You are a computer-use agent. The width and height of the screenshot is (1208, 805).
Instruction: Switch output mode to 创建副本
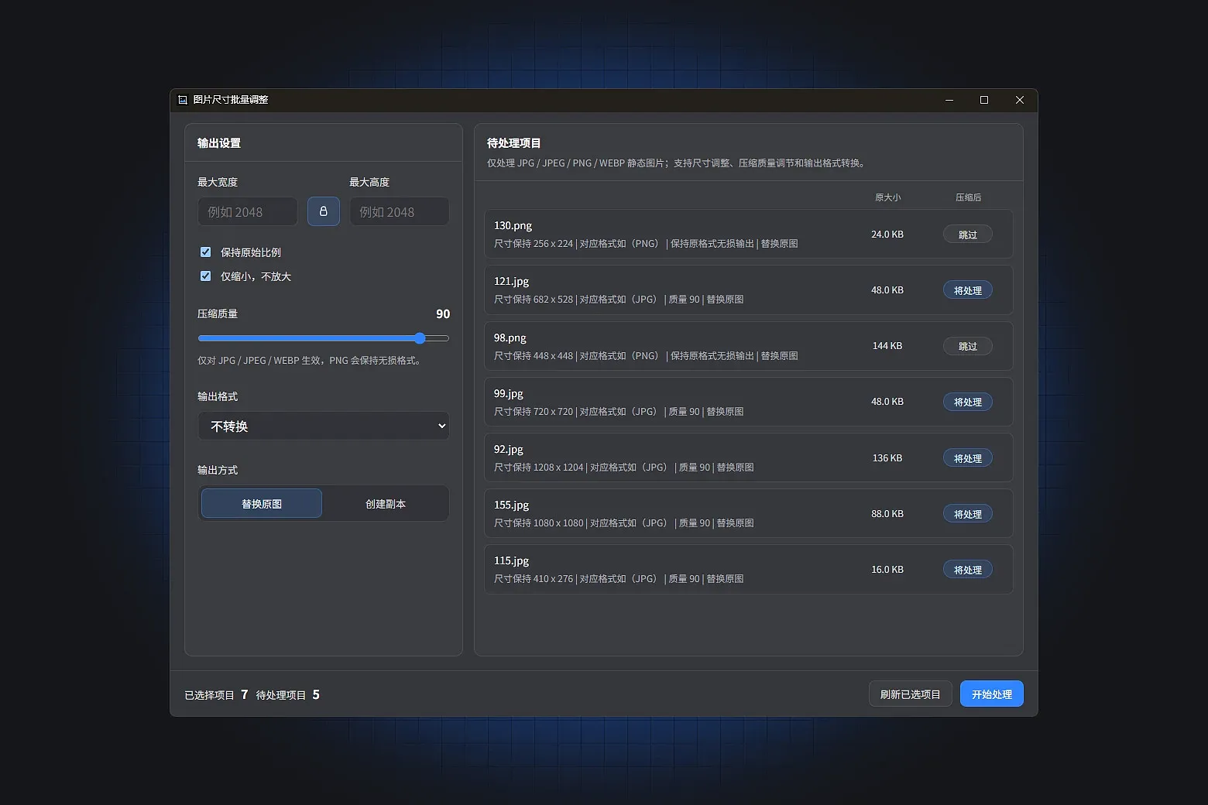(x=385, y=503)
